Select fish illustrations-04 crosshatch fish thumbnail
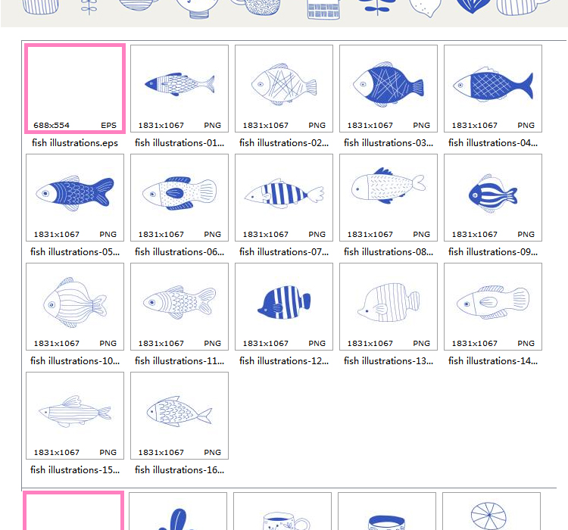This screenshot has height=530, width=568. (493, 89)
